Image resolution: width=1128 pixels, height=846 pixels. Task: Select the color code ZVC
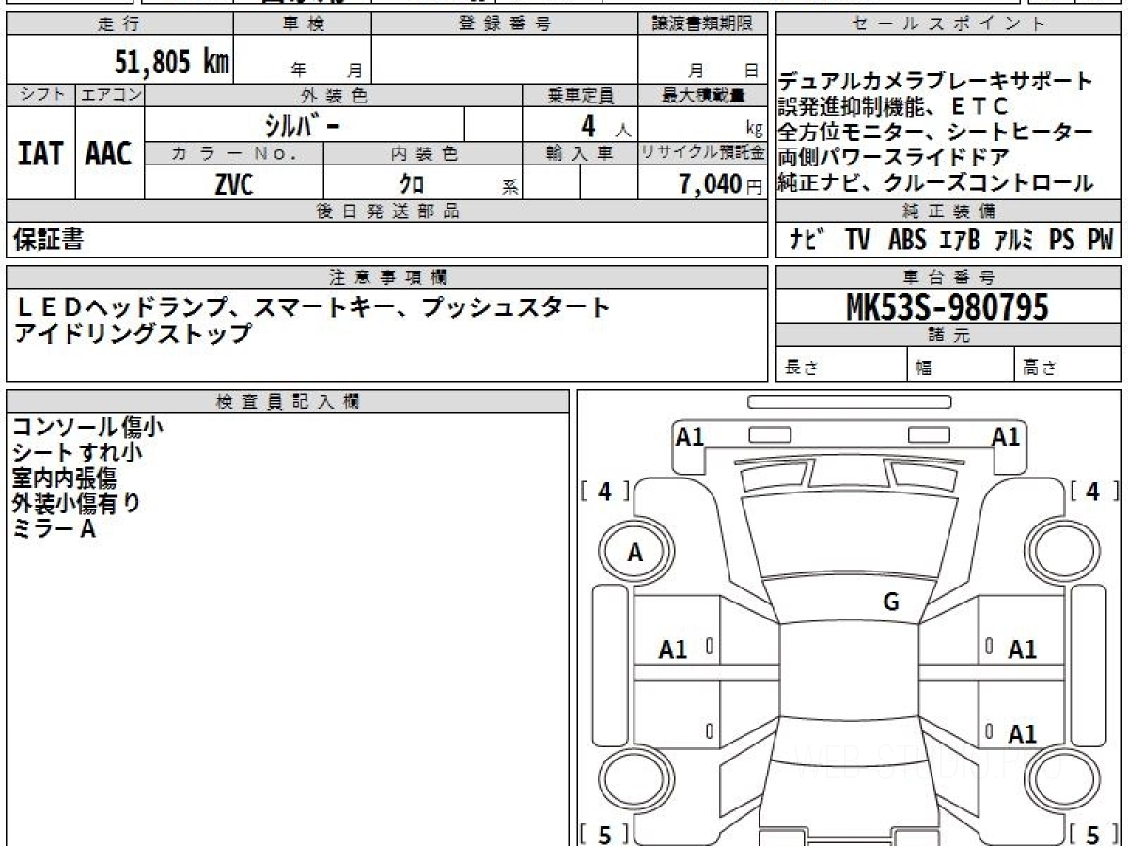(x=234, y=183)
